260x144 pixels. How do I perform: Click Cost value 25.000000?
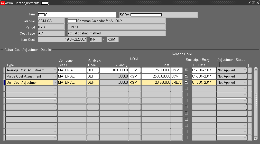point(156,70)
